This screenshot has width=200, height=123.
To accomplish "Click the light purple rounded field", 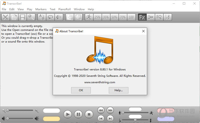I will tap(166, 119).
